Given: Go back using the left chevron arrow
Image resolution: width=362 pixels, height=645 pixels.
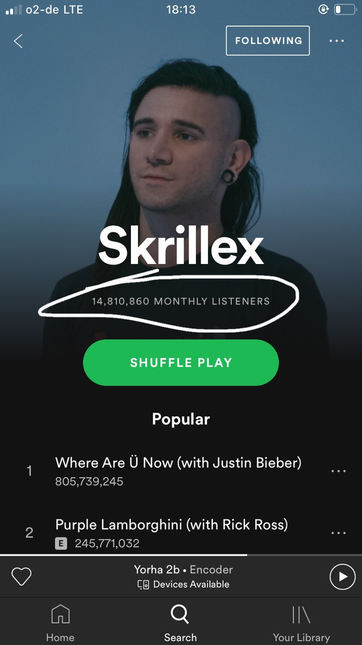Looking at the screenshot, I should tap(18, 41).
